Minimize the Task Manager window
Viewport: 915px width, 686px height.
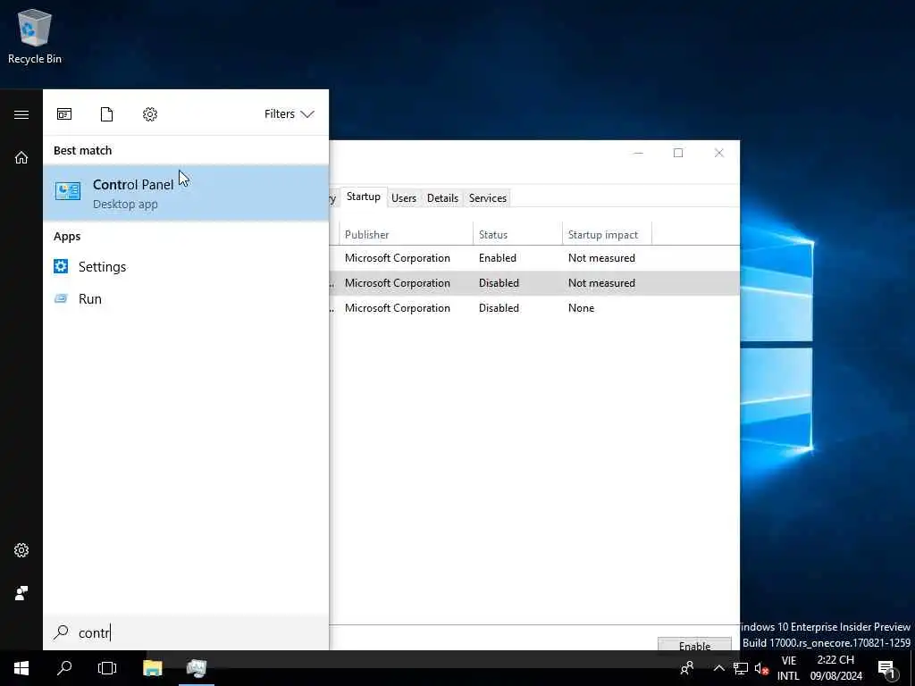tap(638, 153)
